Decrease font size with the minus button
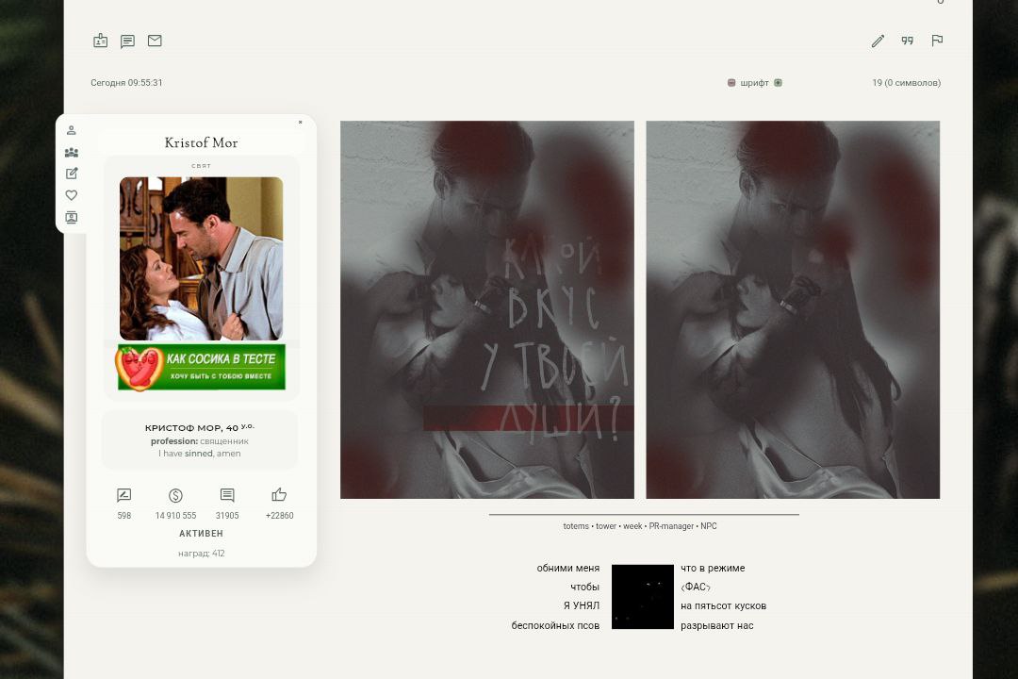The height and width of the screenshot is (679, 1018). [731, 83]
